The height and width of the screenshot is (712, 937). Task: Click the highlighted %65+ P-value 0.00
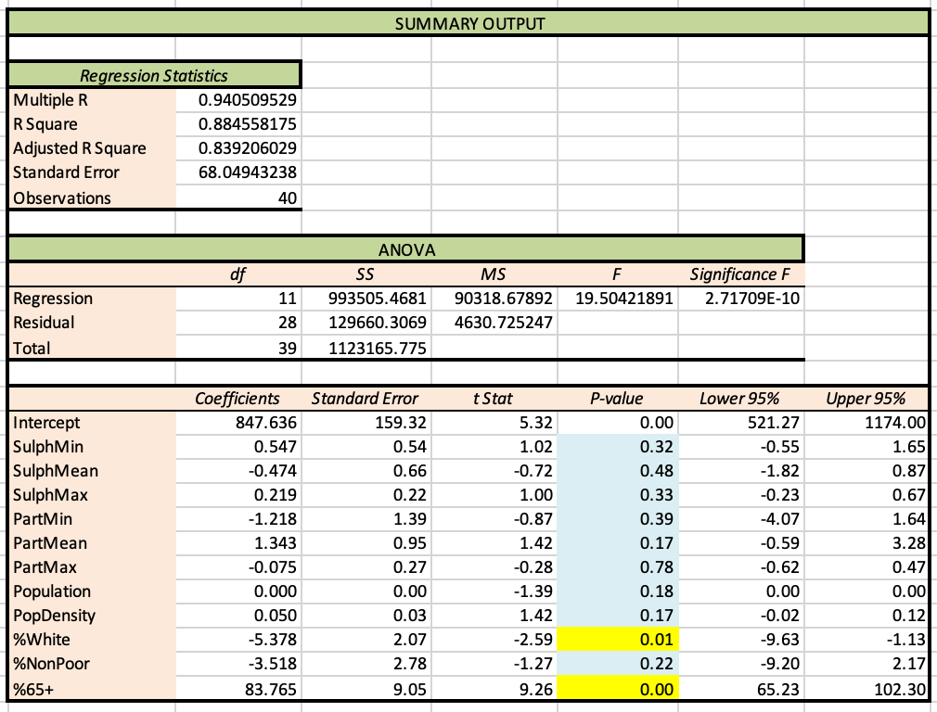point(618,689)
